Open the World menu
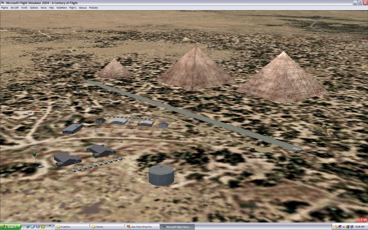The width and height of the screenshot is (368, 230). coord(24,8)
